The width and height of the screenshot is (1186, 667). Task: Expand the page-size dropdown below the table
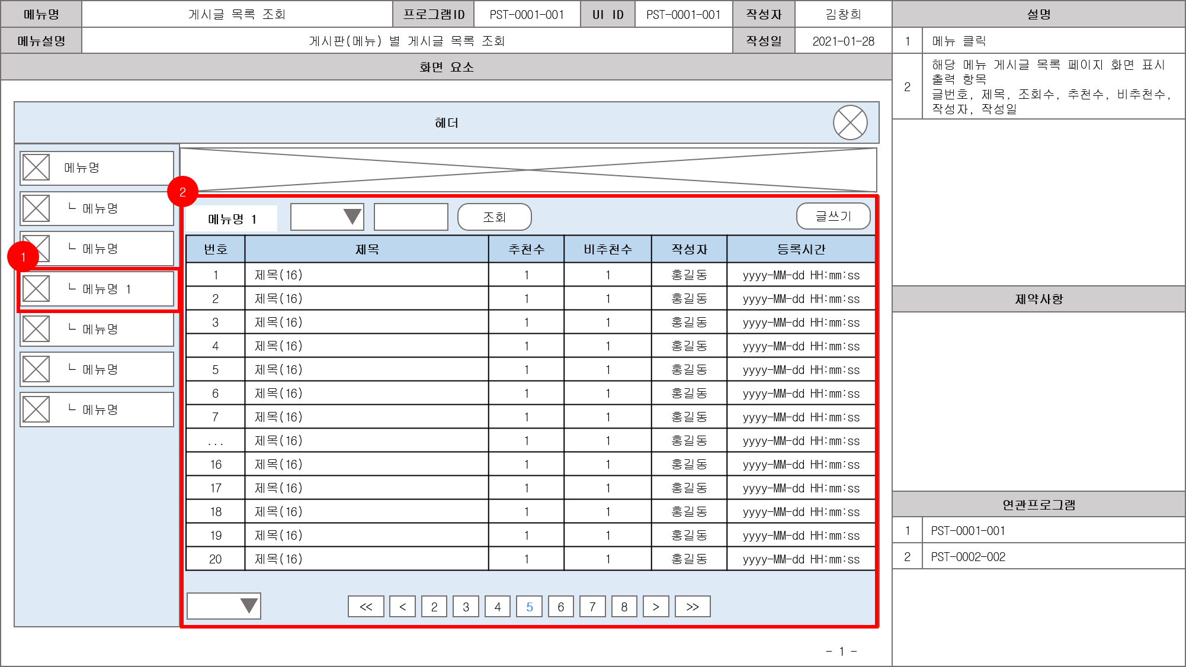tap(223, 606)
